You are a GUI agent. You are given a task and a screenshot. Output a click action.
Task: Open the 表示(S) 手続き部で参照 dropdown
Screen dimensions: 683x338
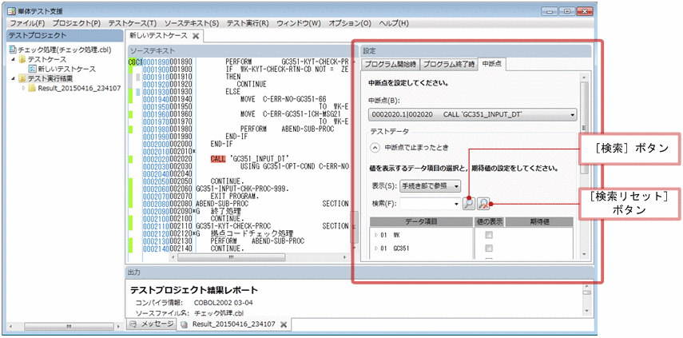pyautogui.click(x=455, y=186)
